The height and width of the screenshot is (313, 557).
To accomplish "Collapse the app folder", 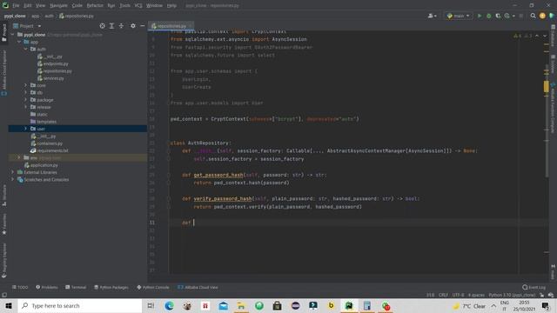I will click(19, 42).
